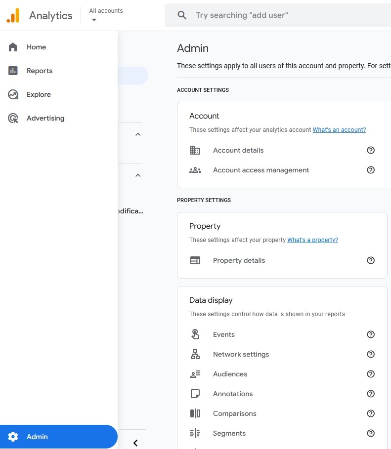The width and height of the screenshot is (391, 449).
Task: Open help for Comparisons setting
Action: (x=371, y=413)
